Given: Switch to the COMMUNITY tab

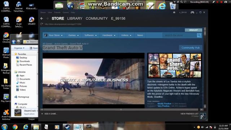Looking at the screenshot, I should [97, 18].
